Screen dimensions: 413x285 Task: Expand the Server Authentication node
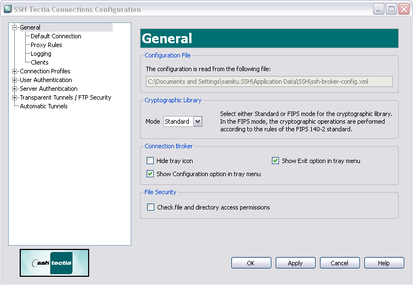point(14,89)
